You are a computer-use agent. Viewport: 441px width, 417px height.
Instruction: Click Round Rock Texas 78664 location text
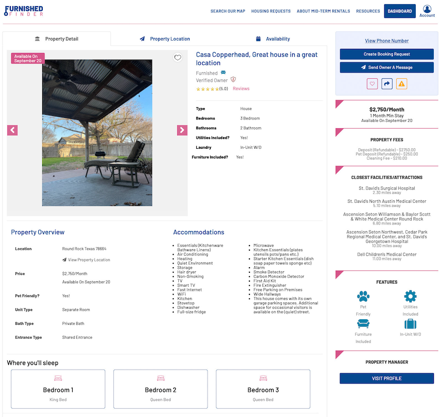(x=84, y=249)
